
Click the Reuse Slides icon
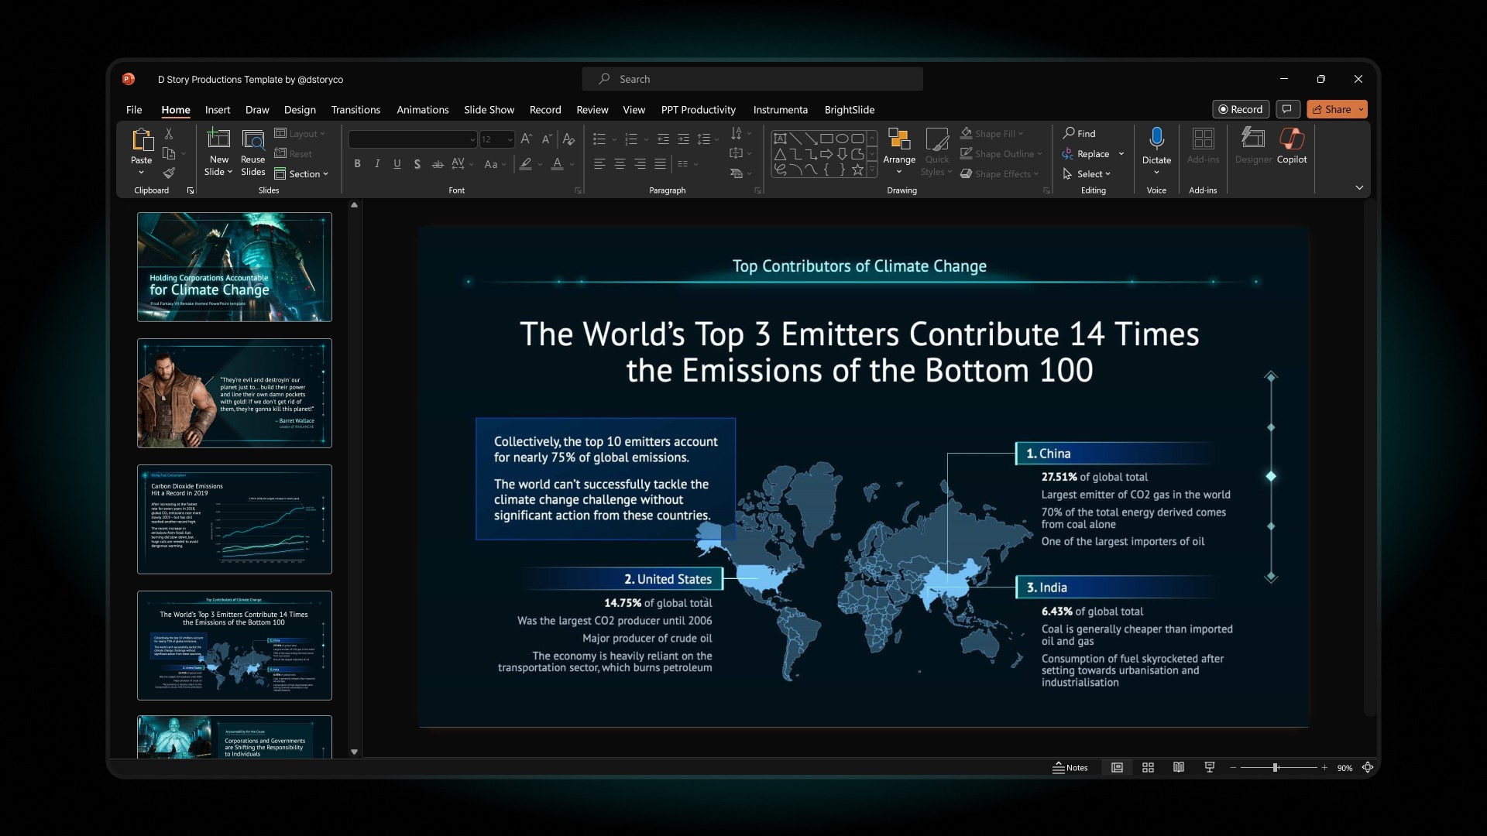(252, 141)
